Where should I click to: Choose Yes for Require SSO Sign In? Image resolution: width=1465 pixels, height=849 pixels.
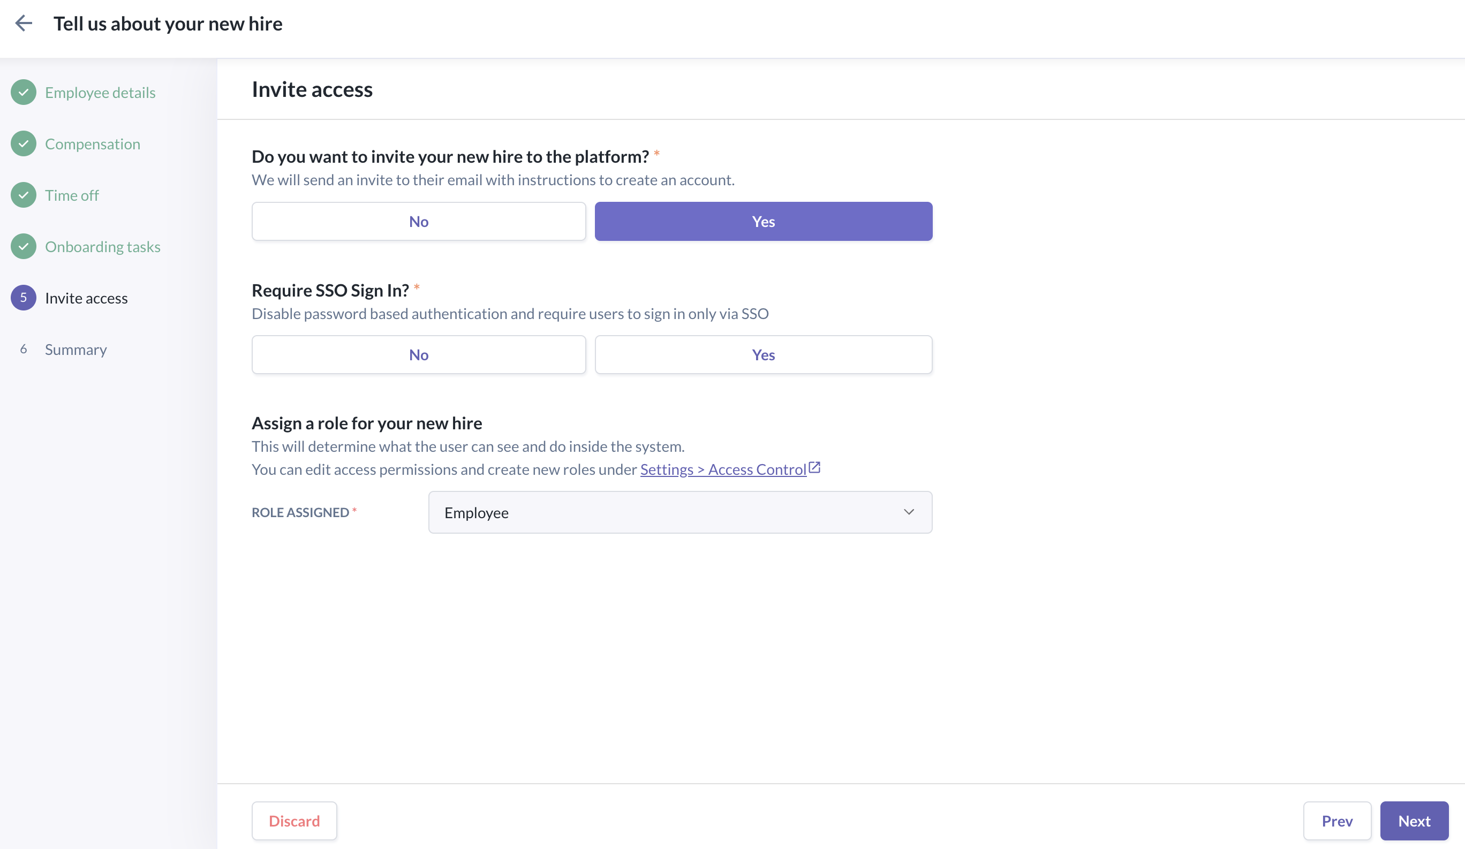coord(764,354)
